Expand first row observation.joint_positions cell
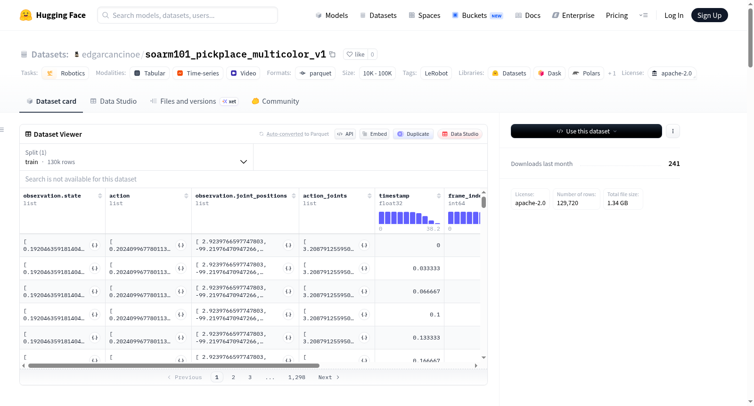This screenshot has width=754, height=406. 288,245
